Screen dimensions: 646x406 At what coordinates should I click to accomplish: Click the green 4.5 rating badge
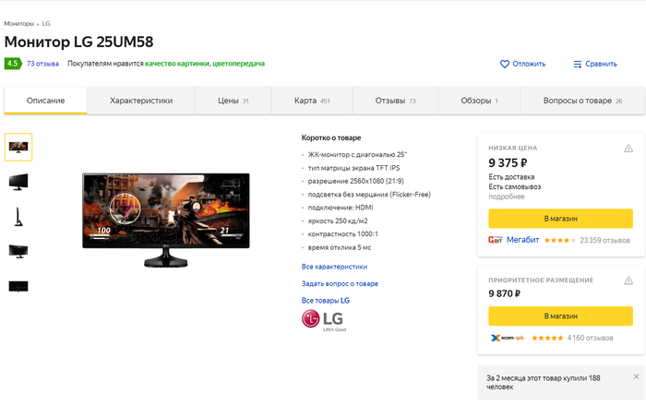pyautogui.click(x=13, y=64)
